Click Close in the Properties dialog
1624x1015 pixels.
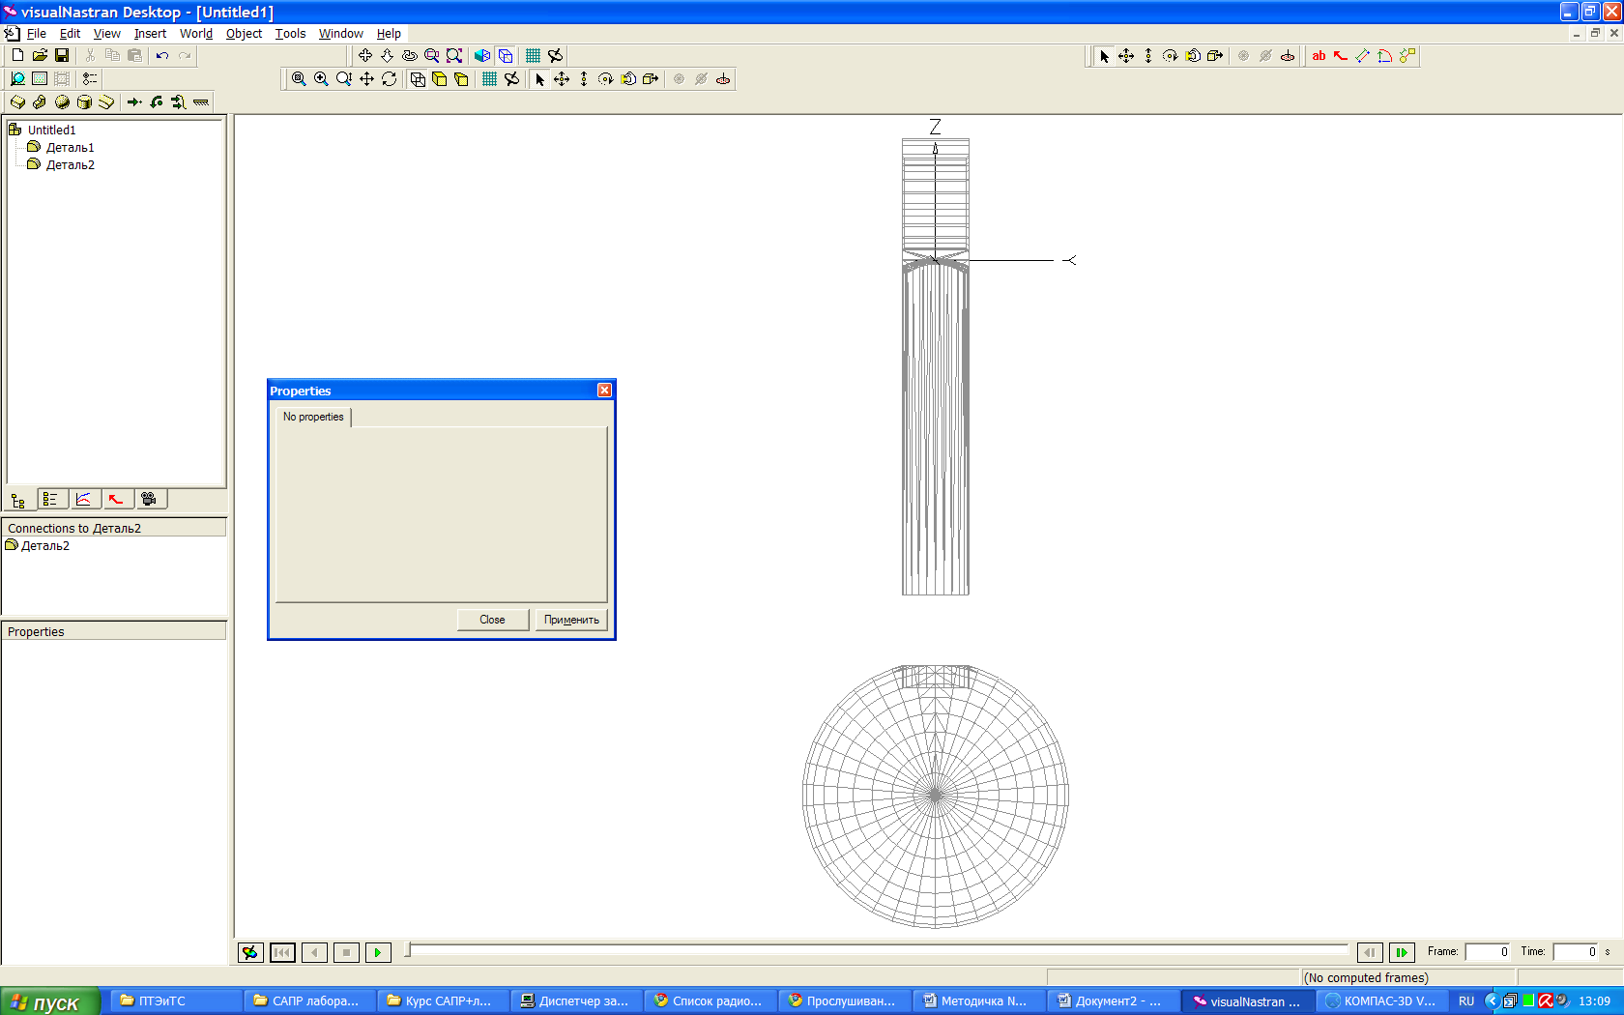click(492, 620)
